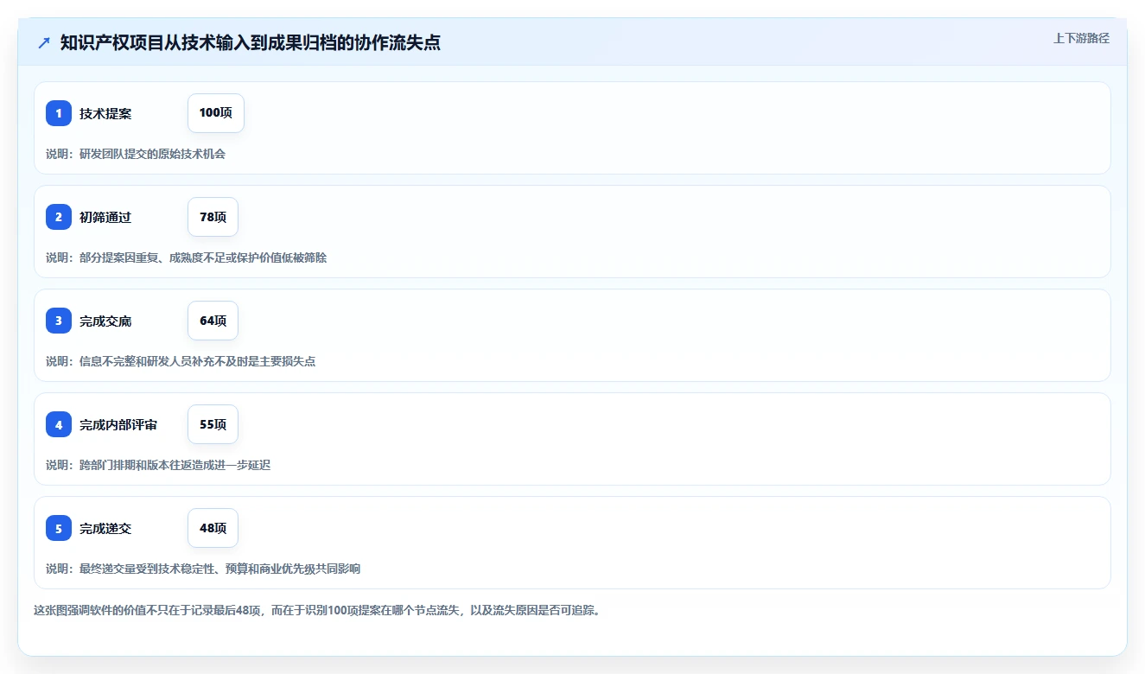Click step number 2 badge
Screen dimensions: 1145x674
pos(59,217)
